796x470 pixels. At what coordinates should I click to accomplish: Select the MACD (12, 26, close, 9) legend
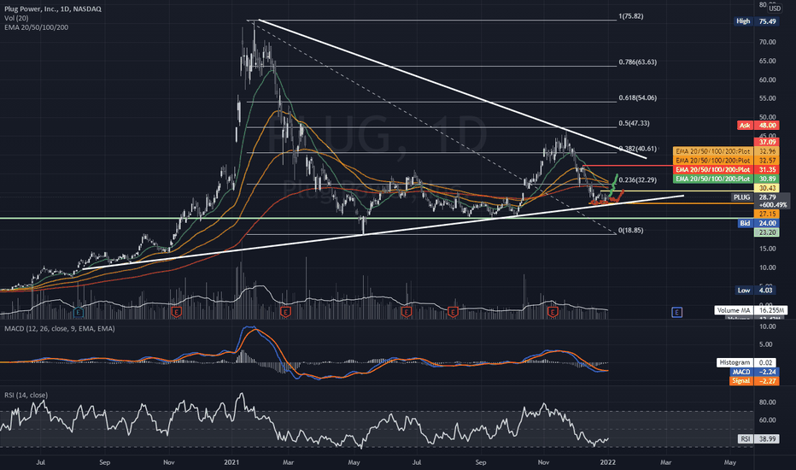pyautogui.click(x=60, y=329)
